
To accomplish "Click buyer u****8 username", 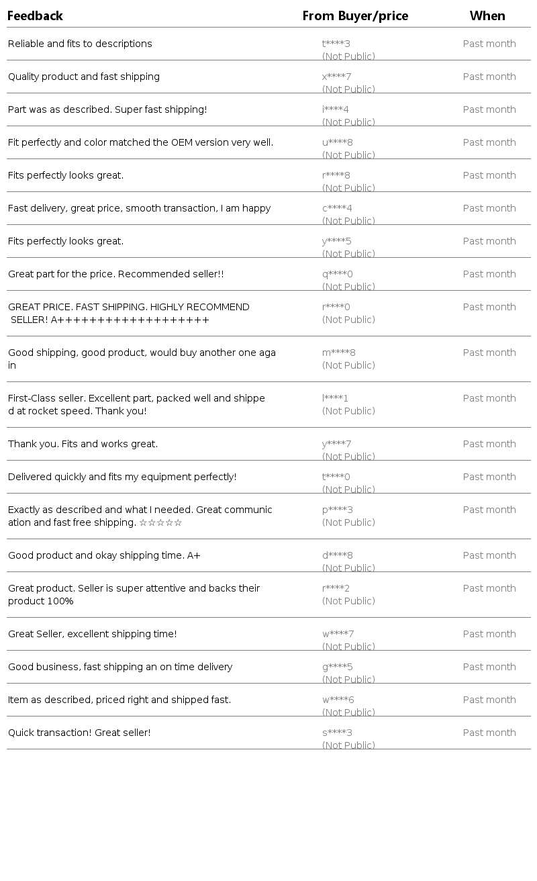I will coord(337,142).
